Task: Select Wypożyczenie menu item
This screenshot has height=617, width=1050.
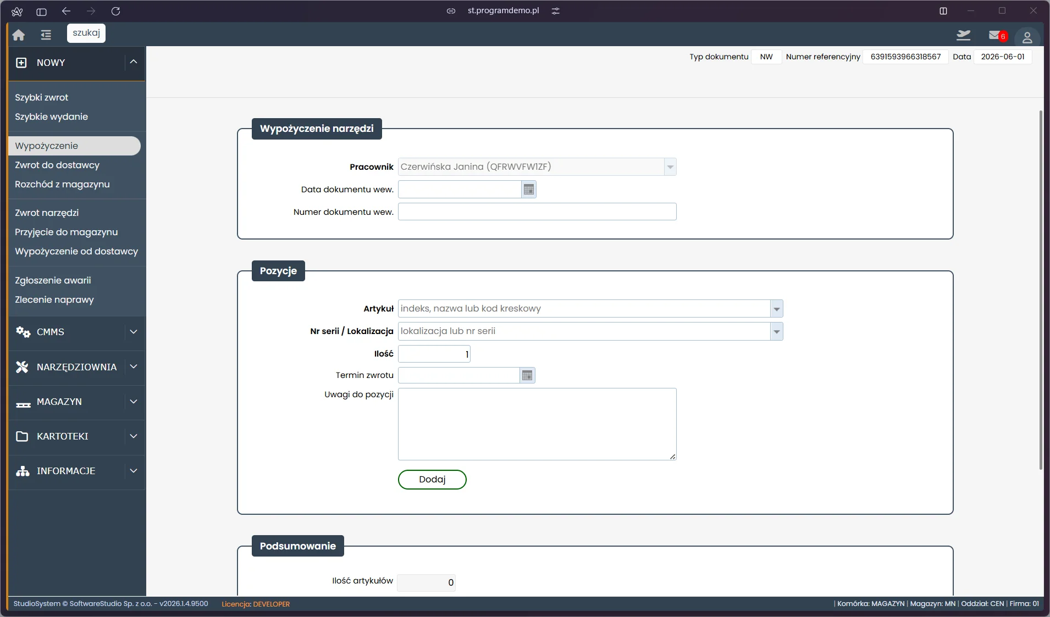Action: coord(75,146)
